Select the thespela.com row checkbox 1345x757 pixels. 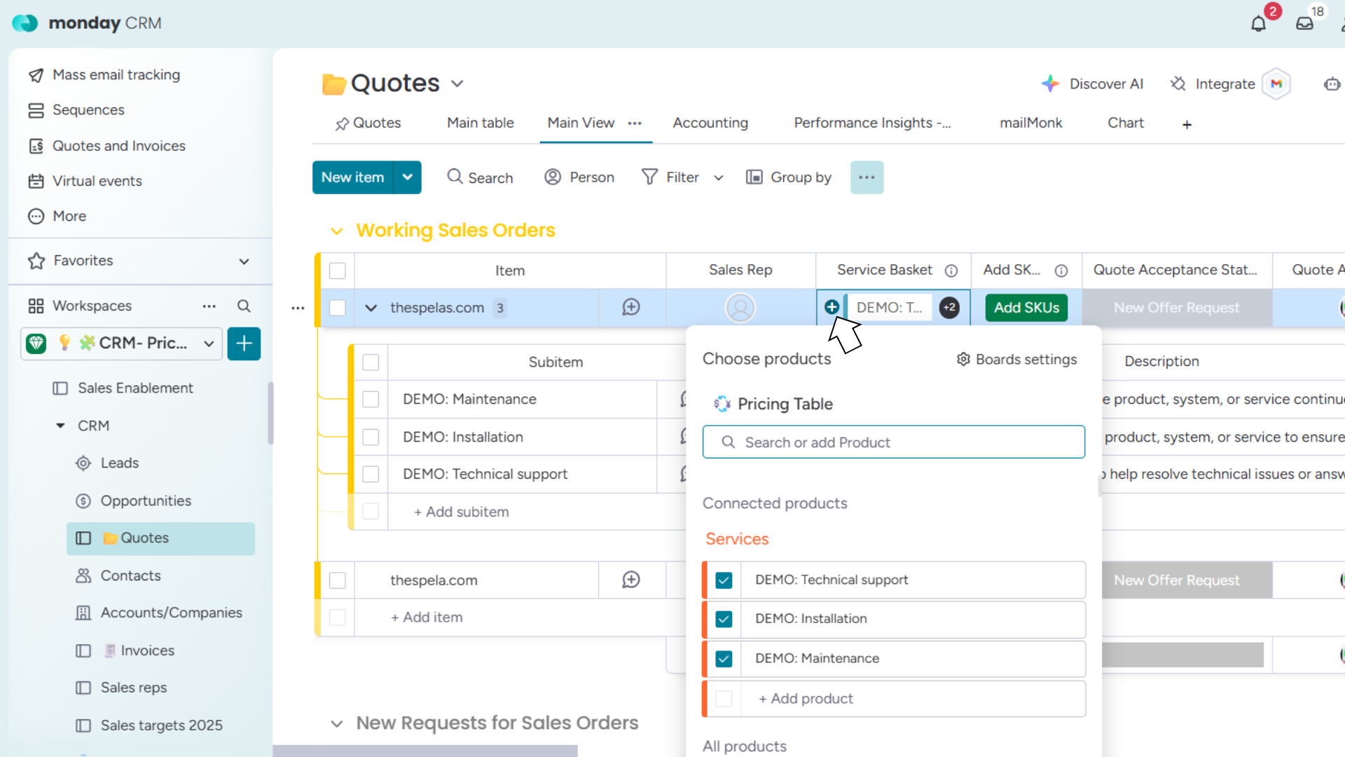click(338, 580)
